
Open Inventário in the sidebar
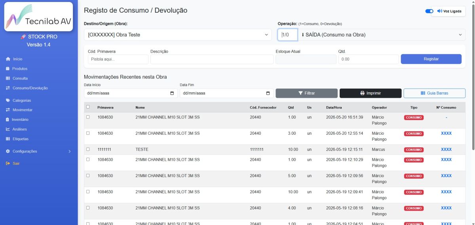click(20, 120)
